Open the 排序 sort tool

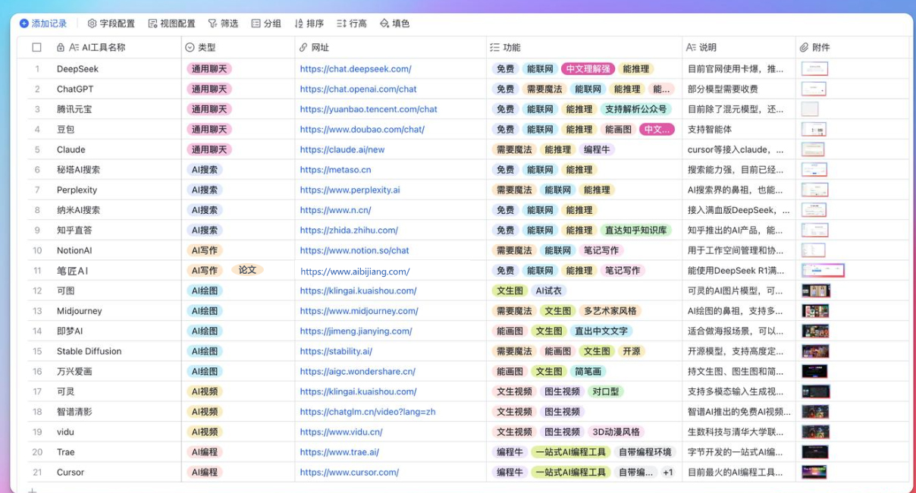tap(309, 24)
